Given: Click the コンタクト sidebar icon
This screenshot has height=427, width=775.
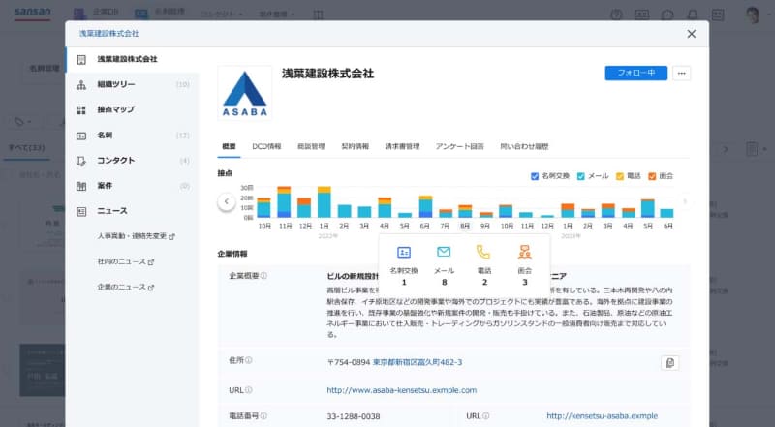Looking at the screenshot, I should 81,161.
